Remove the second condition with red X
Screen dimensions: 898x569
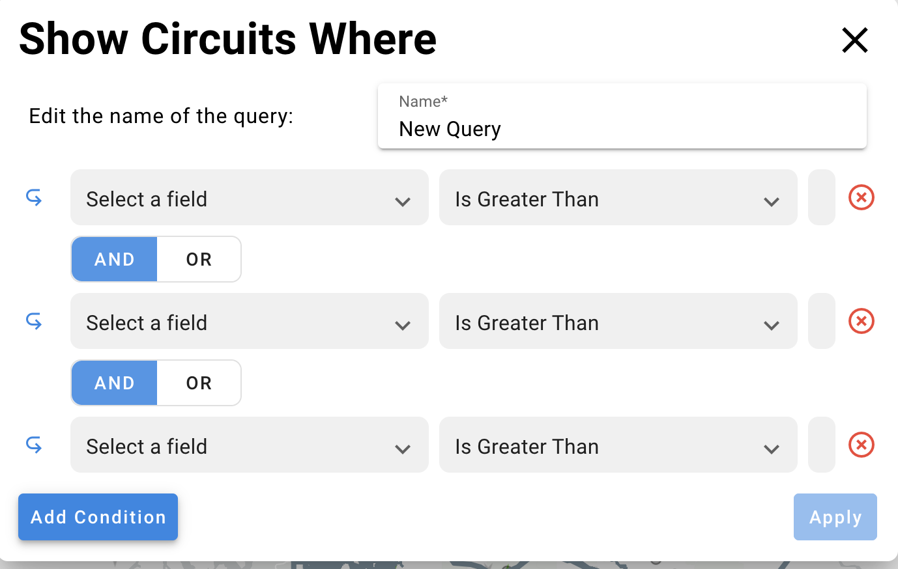[861, 321]
